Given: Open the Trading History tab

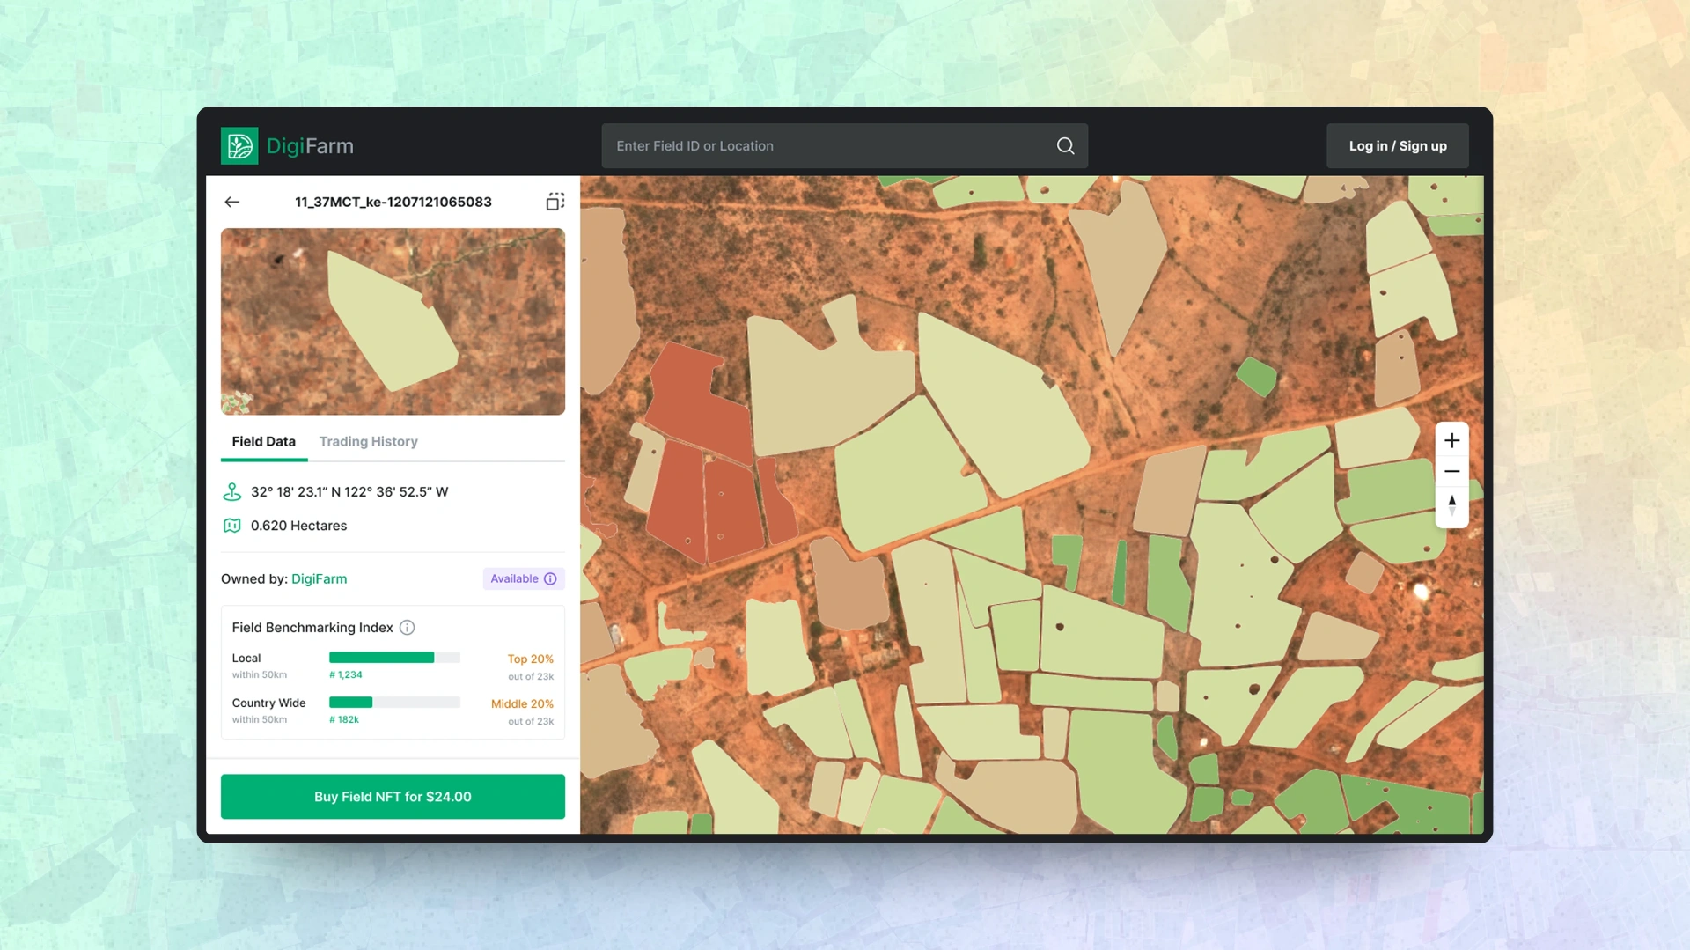Looking at the screenshot, I should pyautogui.click(x=368, y=442).
